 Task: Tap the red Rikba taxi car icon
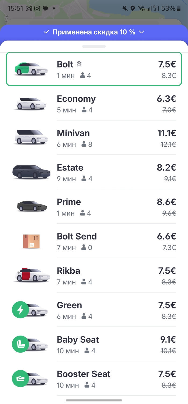31,275
